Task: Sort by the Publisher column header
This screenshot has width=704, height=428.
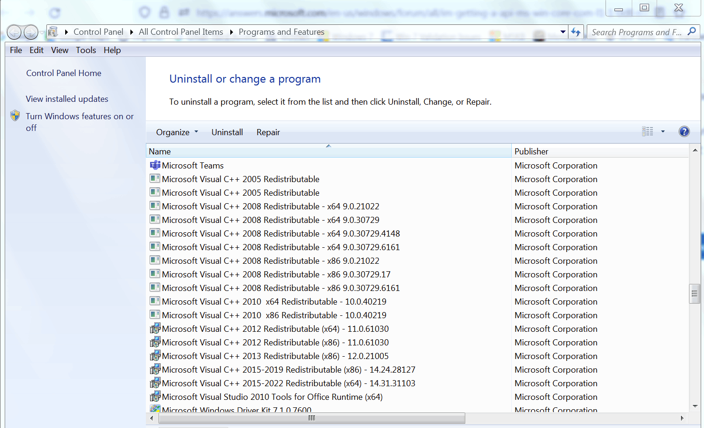Action: point(600,151)
